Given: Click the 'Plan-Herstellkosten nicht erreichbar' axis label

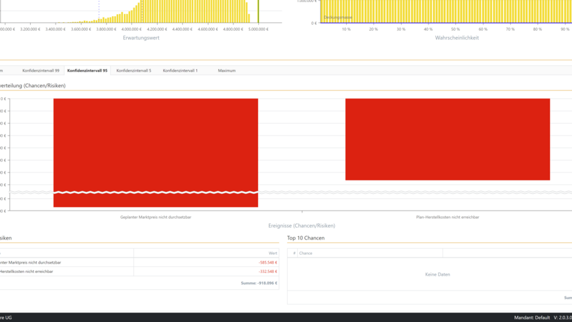Looking at the screenshot, I should [447, 217].
